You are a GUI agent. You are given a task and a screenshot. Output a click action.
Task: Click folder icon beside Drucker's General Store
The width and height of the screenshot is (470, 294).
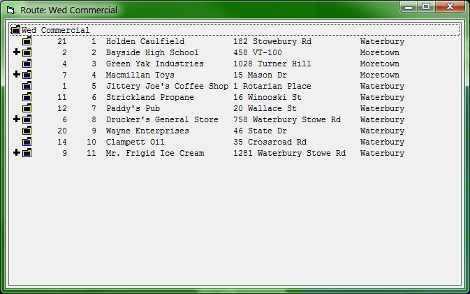(27, 119)
